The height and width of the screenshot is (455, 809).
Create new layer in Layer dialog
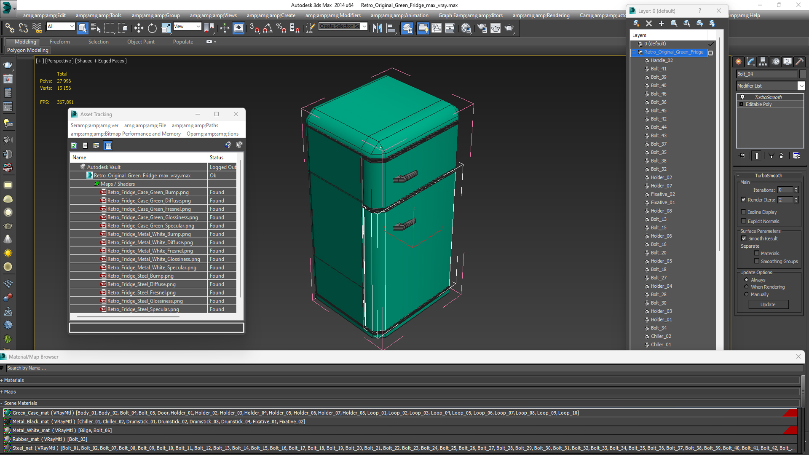point(636,24)
